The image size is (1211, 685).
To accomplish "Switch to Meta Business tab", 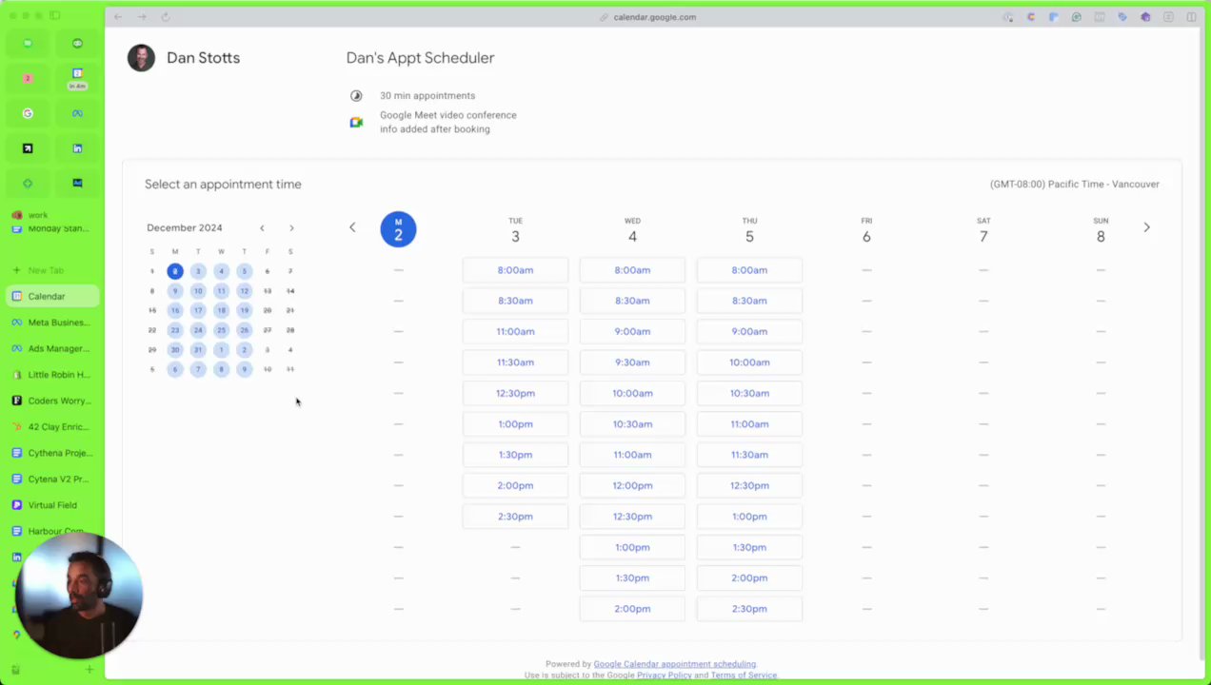I will pyautogui.click(x=53, y=323).
